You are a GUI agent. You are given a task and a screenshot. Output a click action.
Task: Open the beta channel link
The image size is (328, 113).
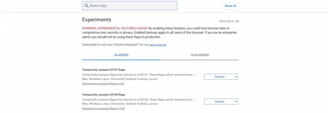coord(158,45)
